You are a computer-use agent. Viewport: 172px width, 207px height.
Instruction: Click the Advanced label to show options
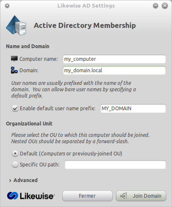coord(26,180)
